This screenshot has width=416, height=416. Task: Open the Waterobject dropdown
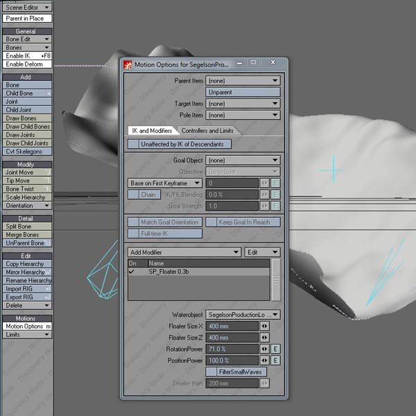coord(243,315)
